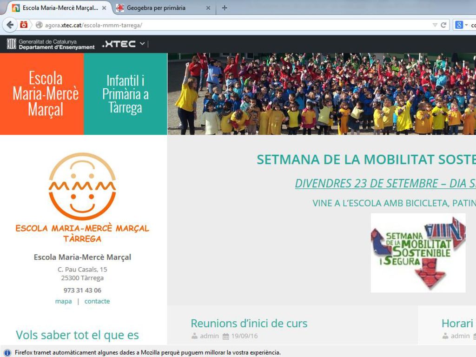The height and width of the screenshot is (357, 476).
Task: Open the Horari article title
Action: [x=458, y=324]
